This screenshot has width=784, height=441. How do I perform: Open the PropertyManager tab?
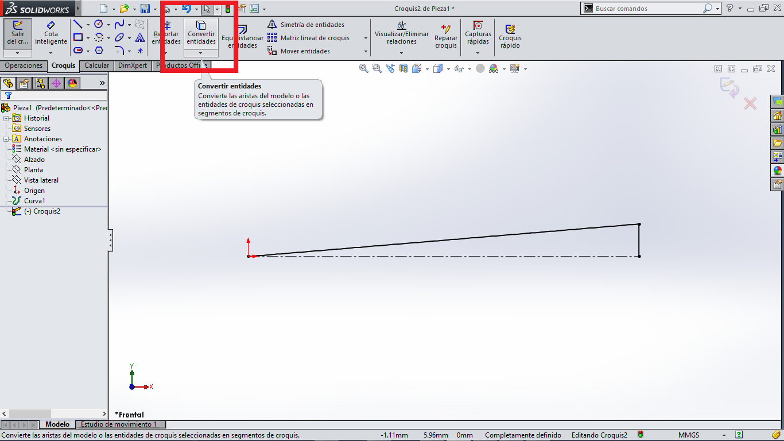pos(24,83)
